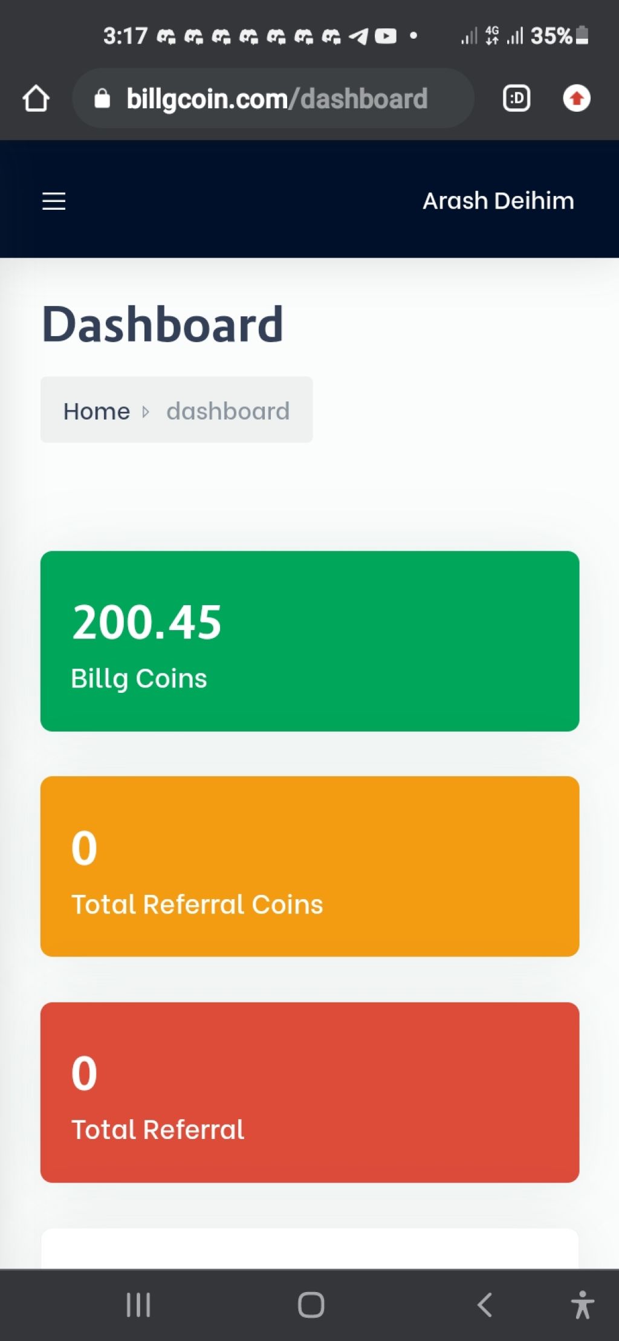Open the orange Total Referral Coins card
Screen dimensions: 619x1341
pyautogui.click(x=309, y=866)
